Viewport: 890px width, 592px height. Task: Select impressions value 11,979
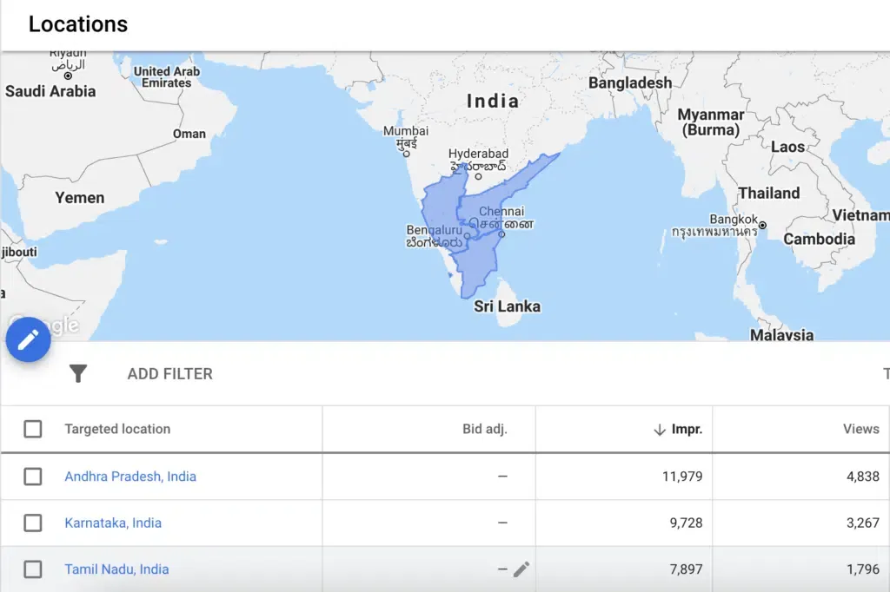(x=682, y=477)
